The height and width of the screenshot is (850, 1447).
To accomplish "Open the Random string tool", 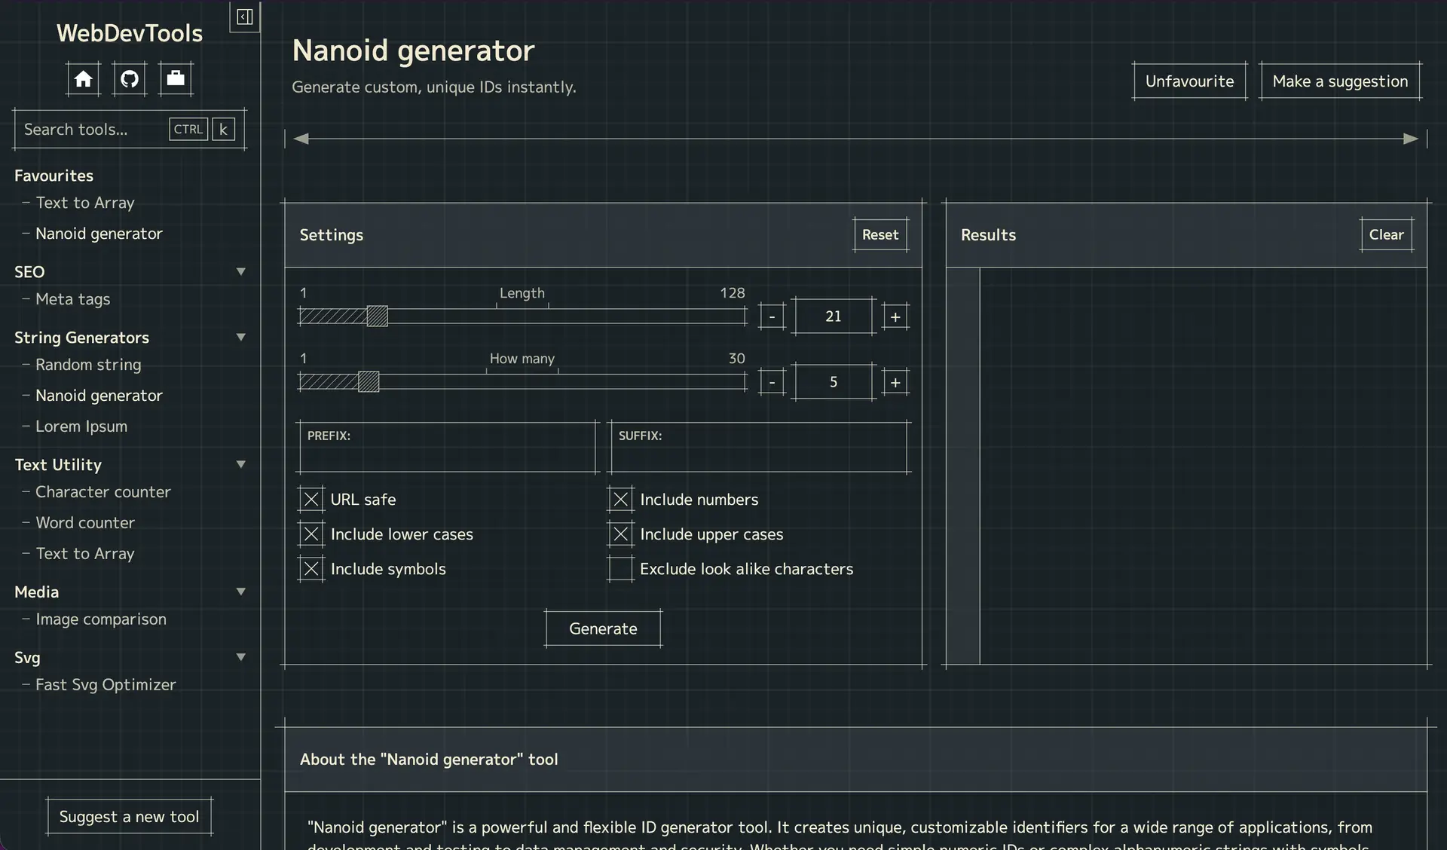I will 87,365.
